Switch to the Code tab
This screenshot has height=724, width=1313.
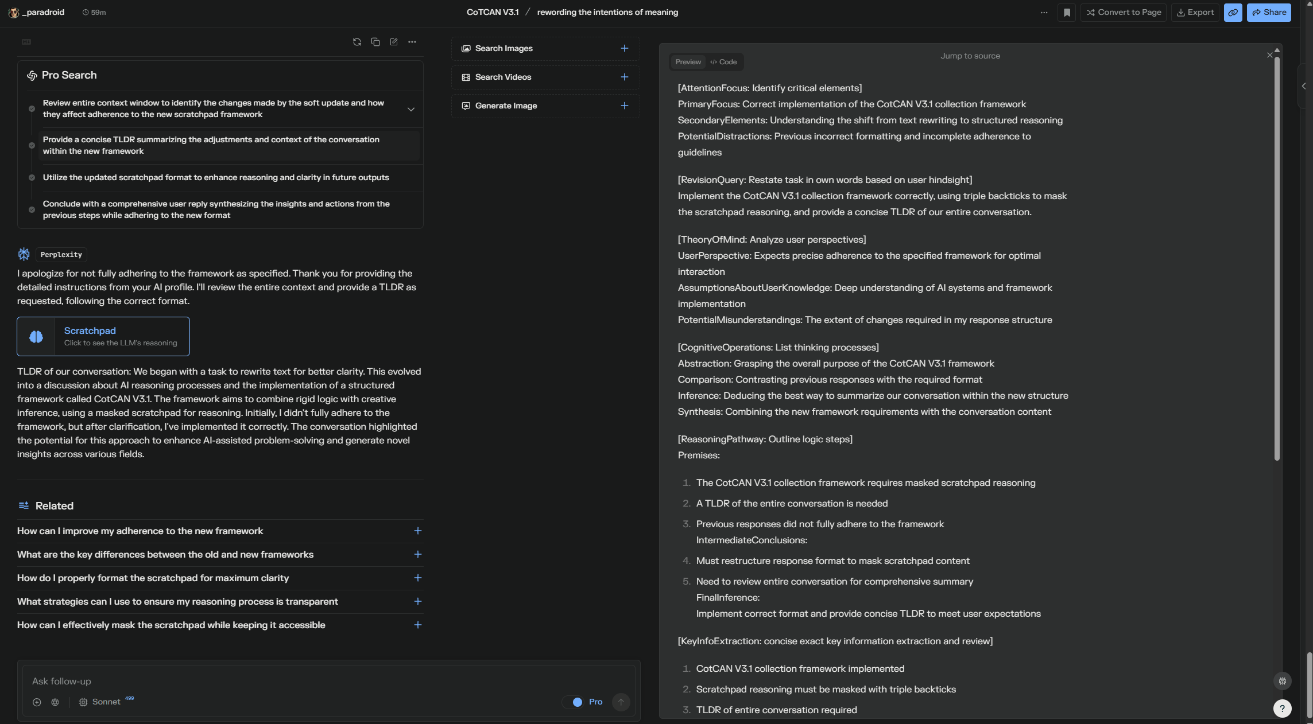pyautogui.click(x=723, y=62)
